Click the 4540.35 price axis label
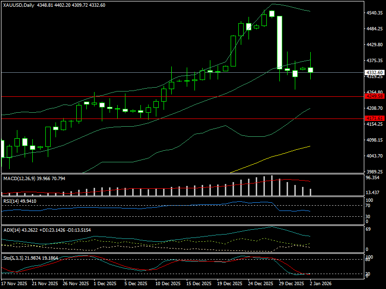Viewport: 386px width, 289px height. coord(375,13)
